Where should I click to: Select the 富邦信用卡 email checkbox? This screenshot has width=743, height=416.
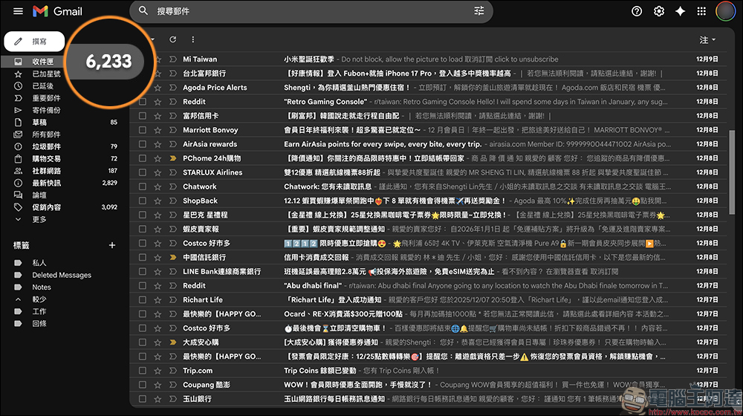click(x=142, y=116)
